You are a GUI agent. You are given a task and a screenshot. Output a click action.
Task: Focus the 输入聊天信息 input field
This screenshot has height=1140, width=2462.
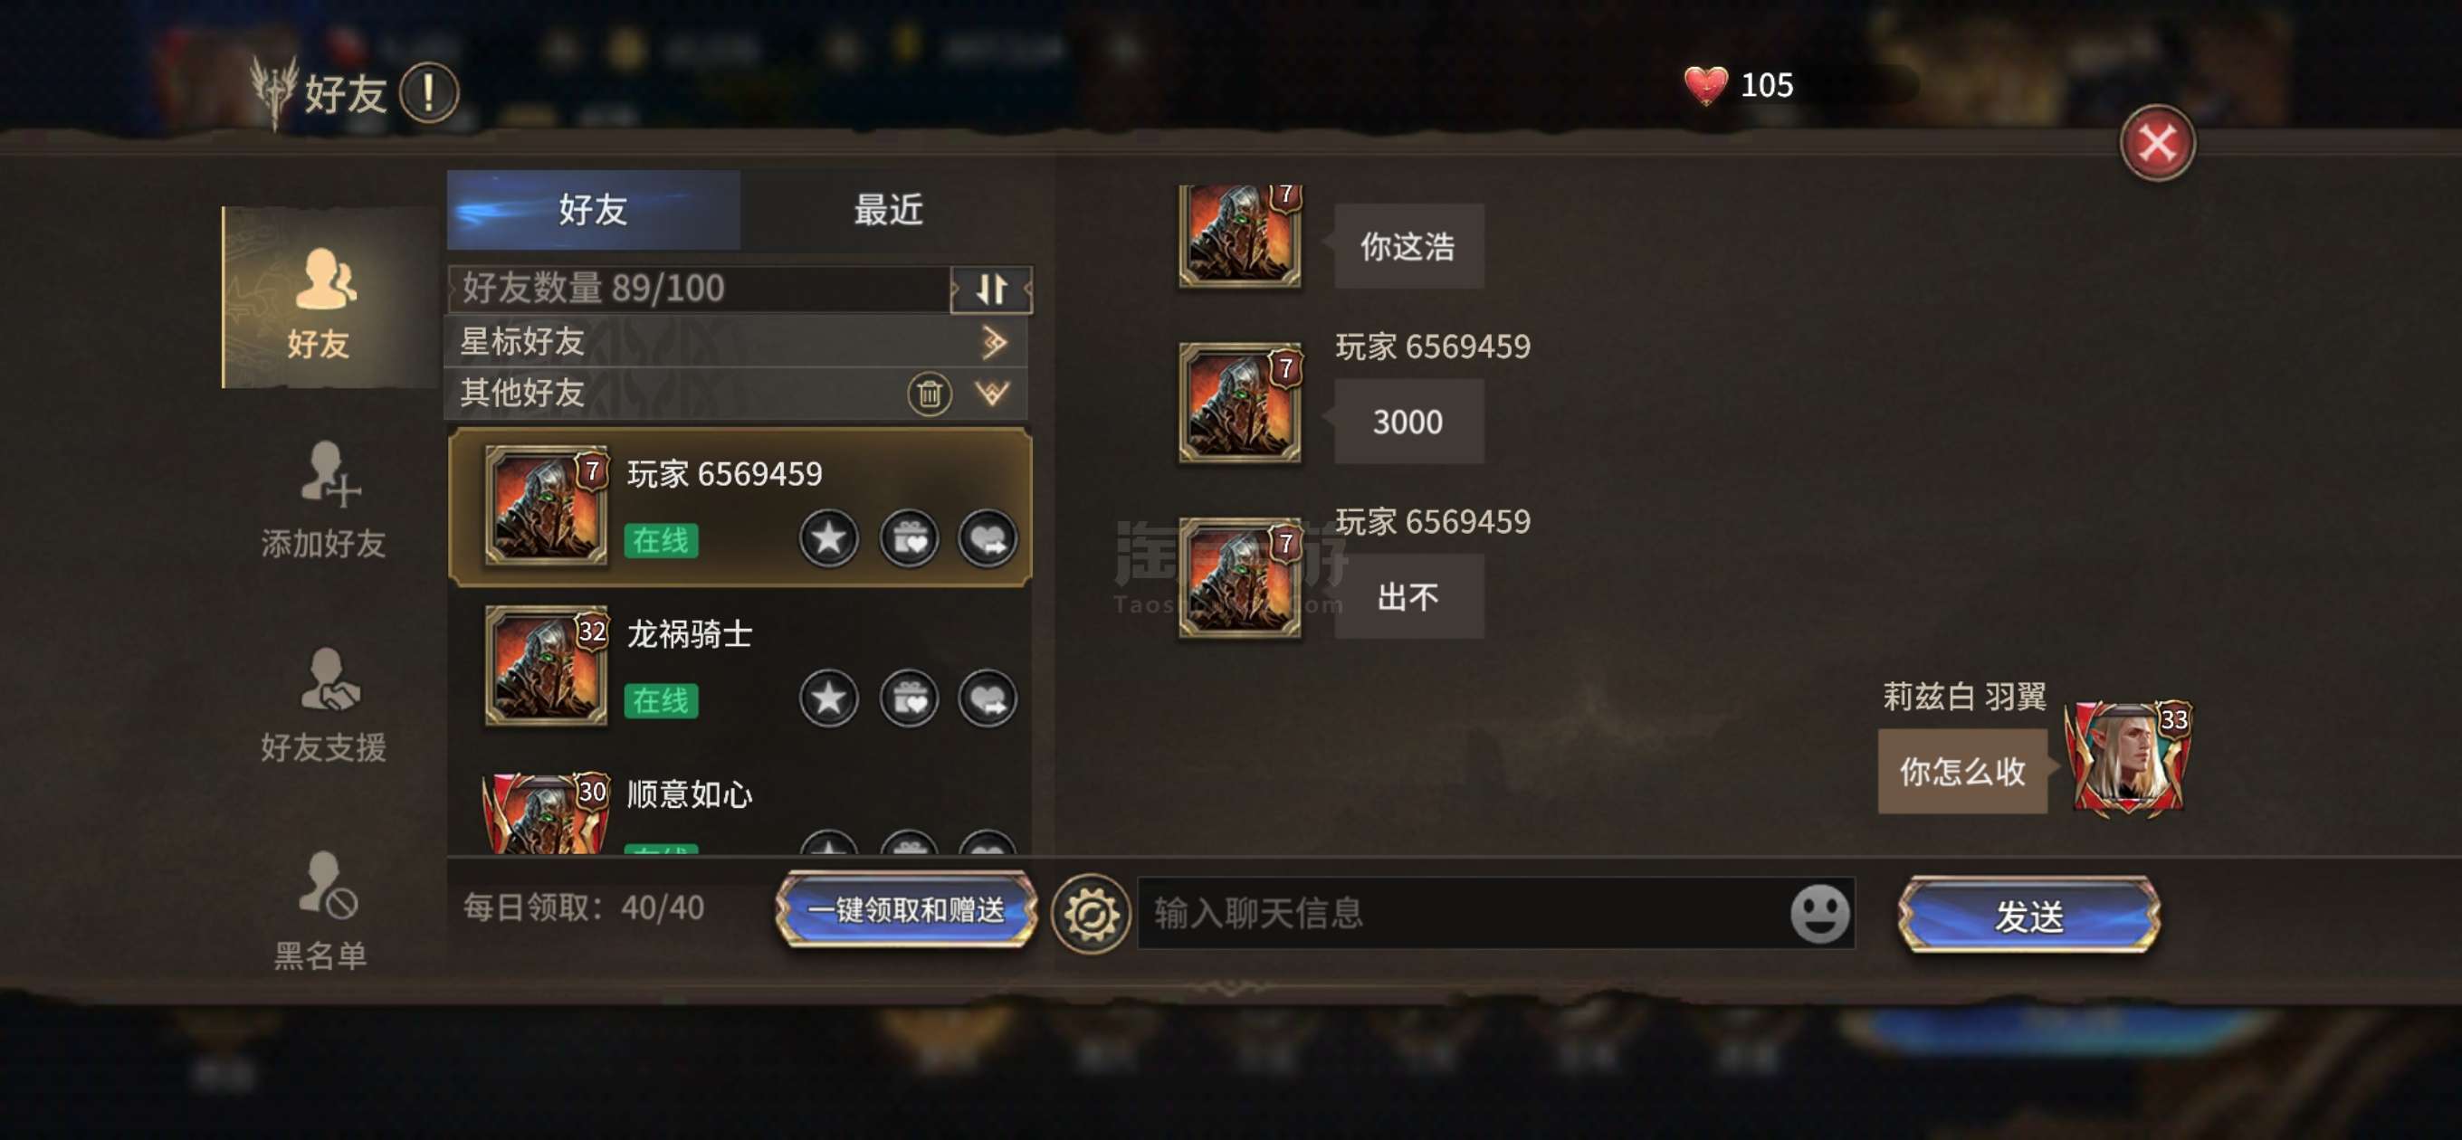(1464, 914)
